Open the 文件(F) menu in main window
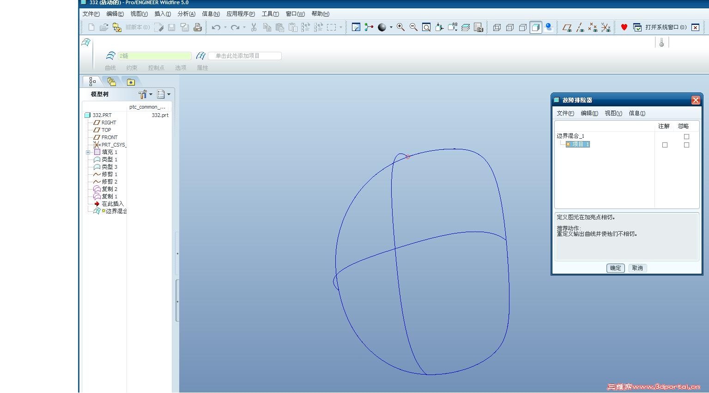Viewport: 709px width, 393px height. [91, 14]
